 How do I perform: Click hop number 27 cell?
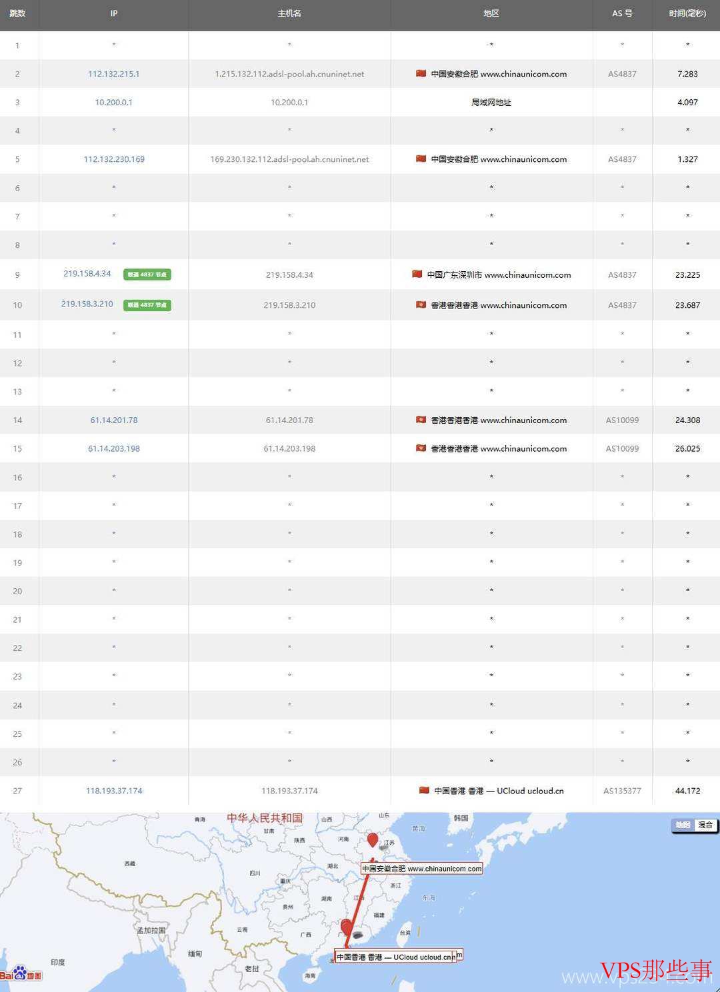(x=17, y=791)
